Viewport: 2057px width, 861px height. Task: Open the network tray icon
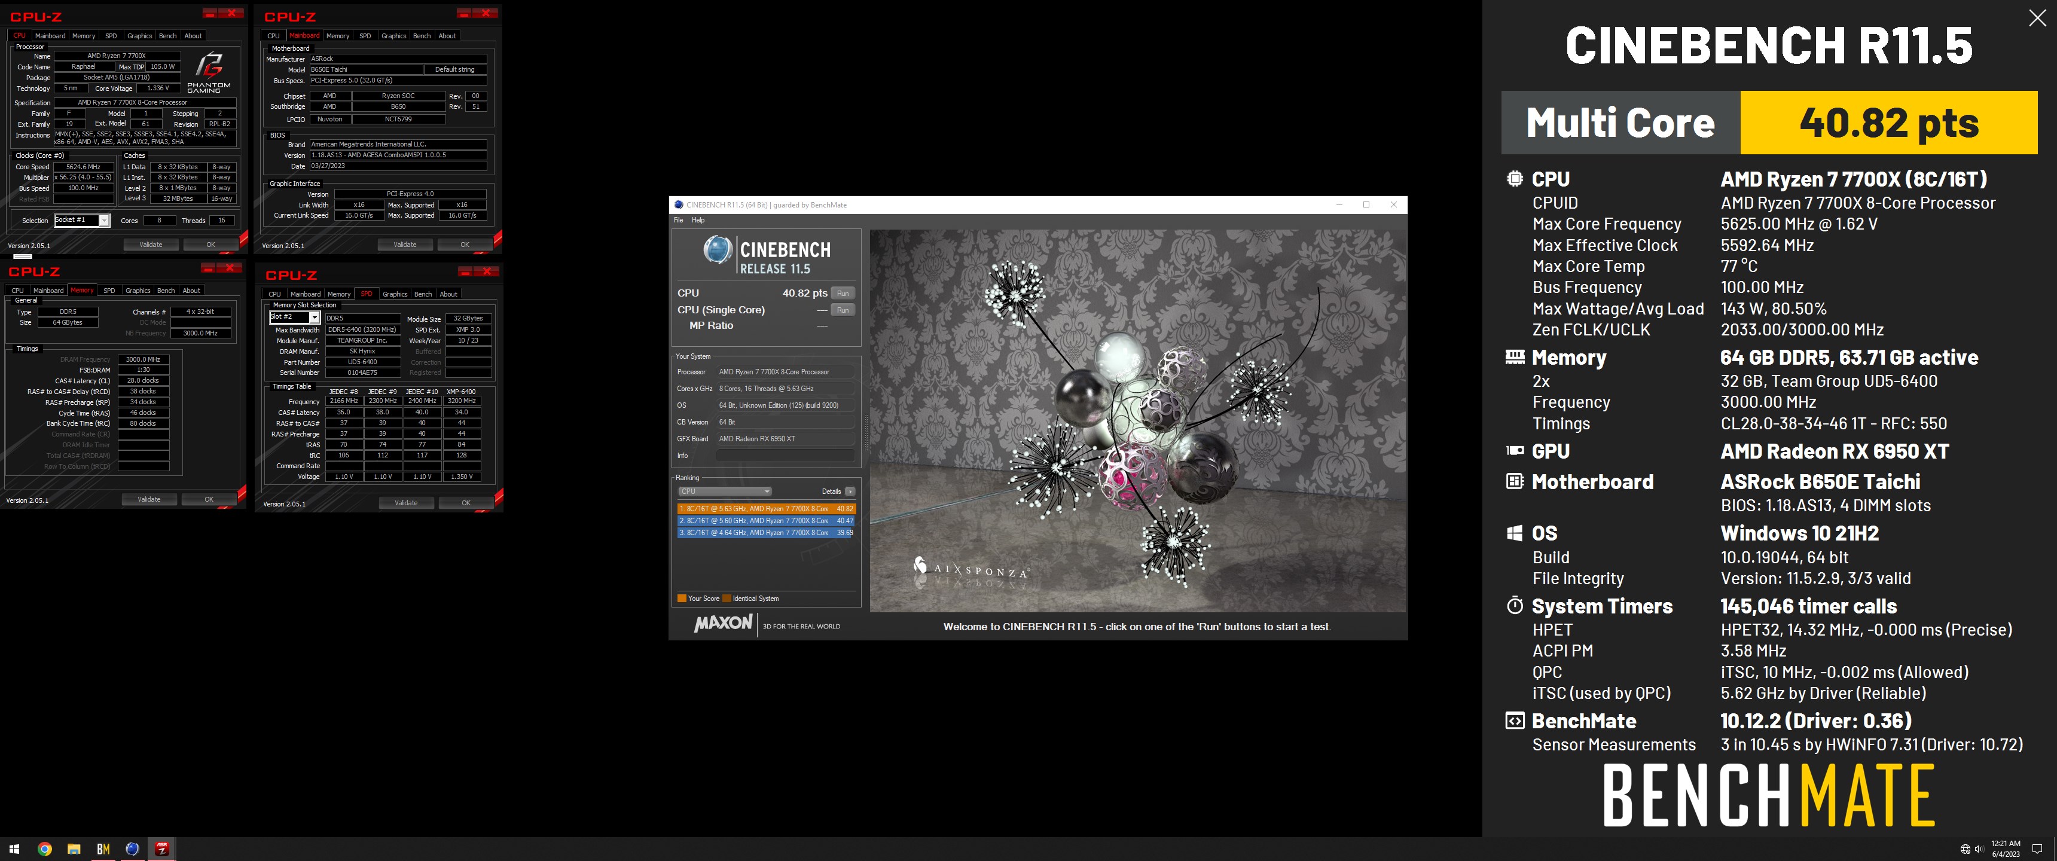[1965, 849]
